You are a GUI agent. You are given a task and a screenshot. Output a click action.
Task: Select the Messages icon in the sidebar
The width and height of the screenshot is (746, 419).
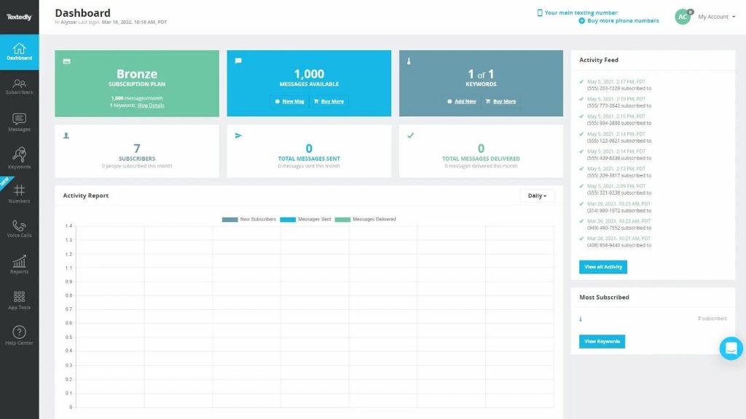pos(19,120)
